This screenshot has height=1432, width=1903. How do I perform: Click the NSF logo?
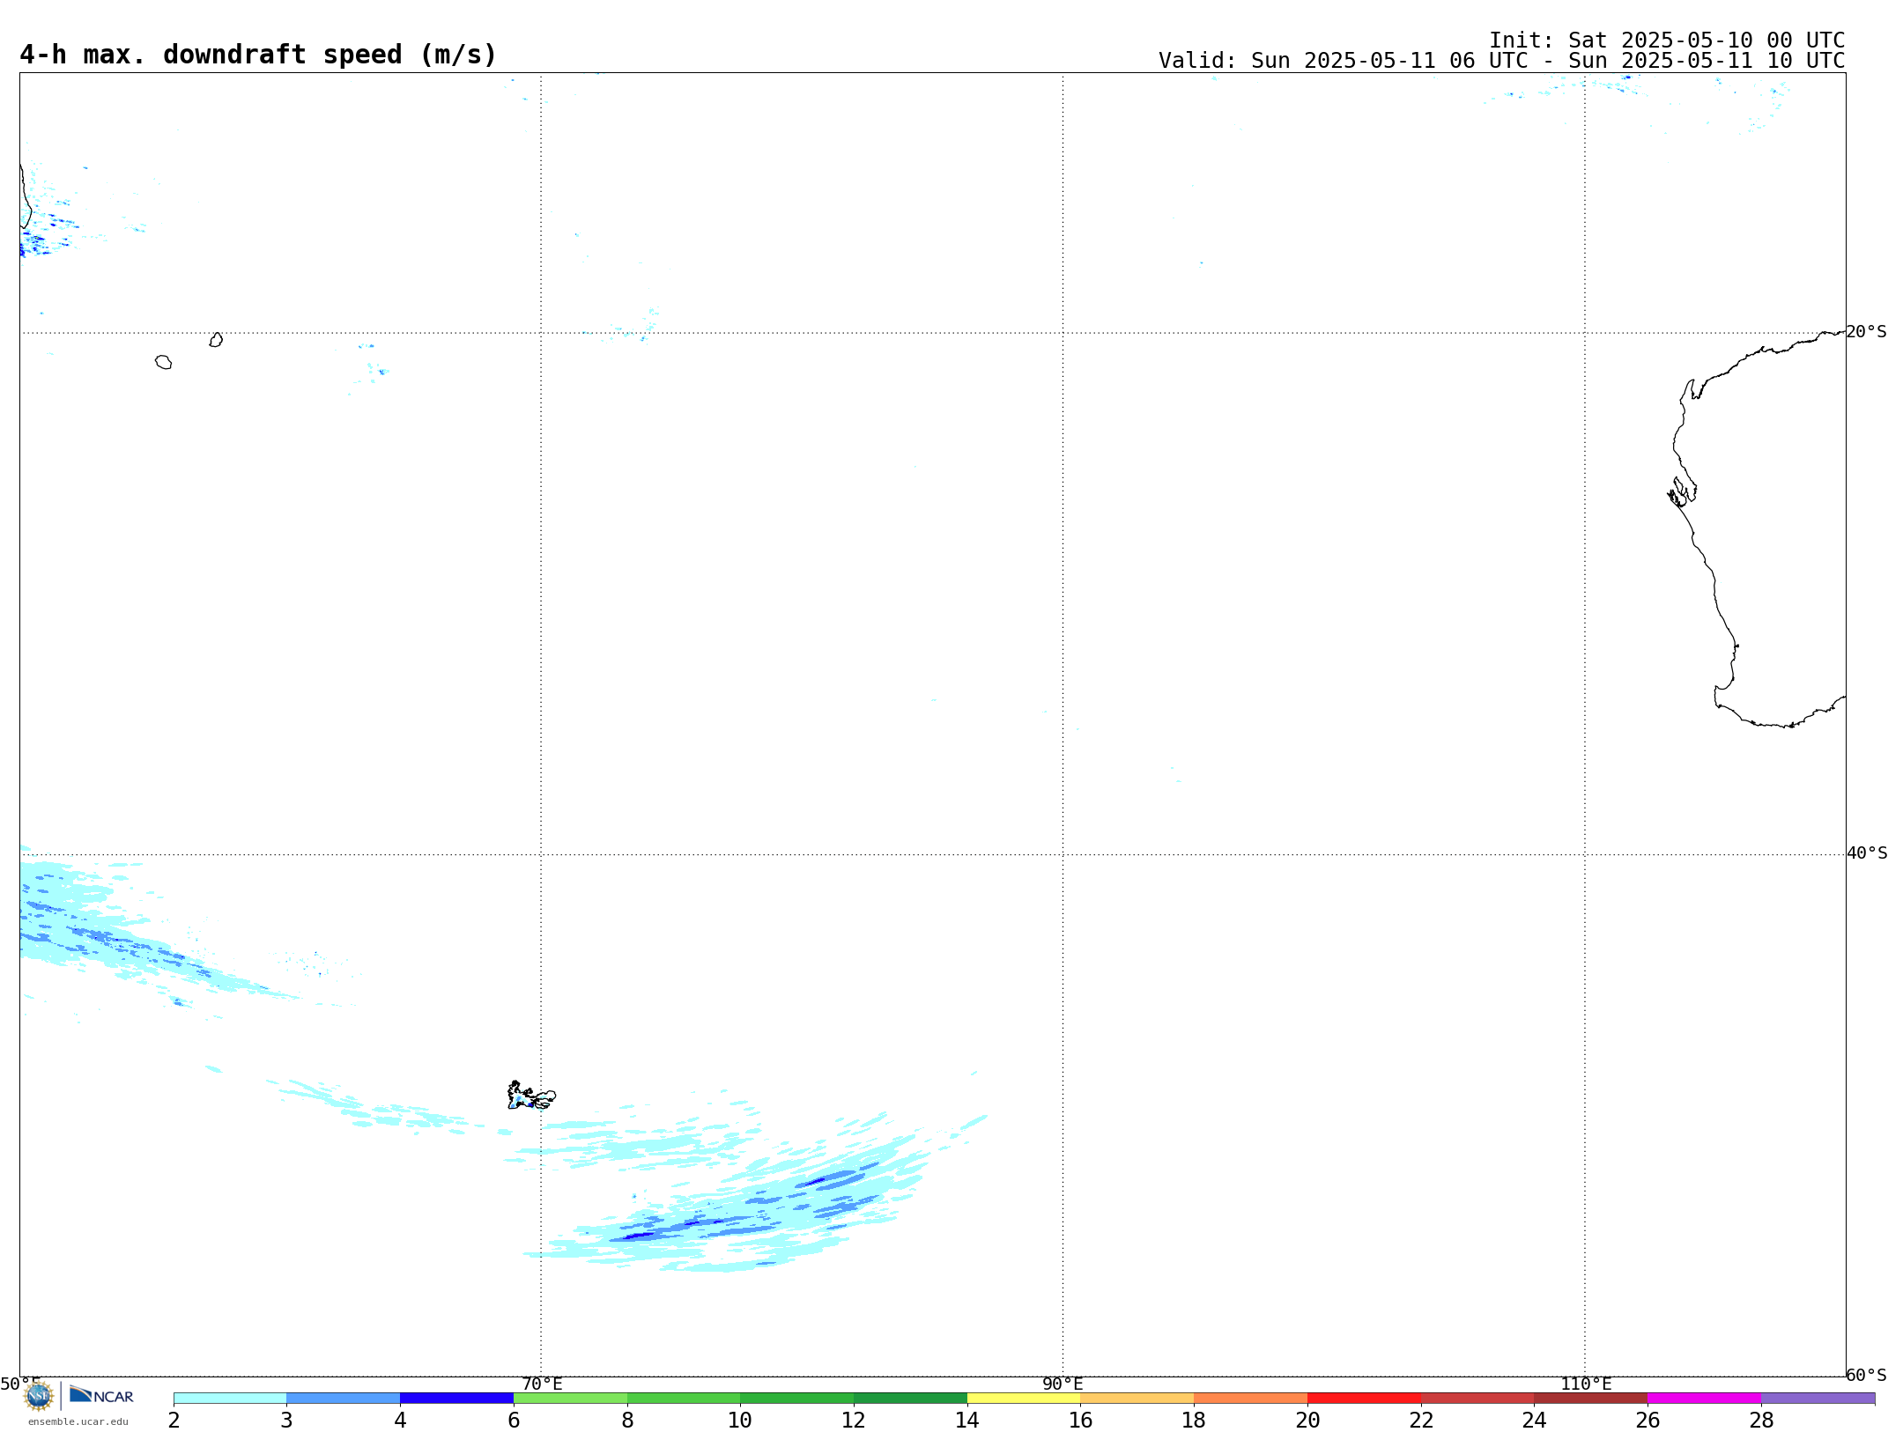(39, 1396)
